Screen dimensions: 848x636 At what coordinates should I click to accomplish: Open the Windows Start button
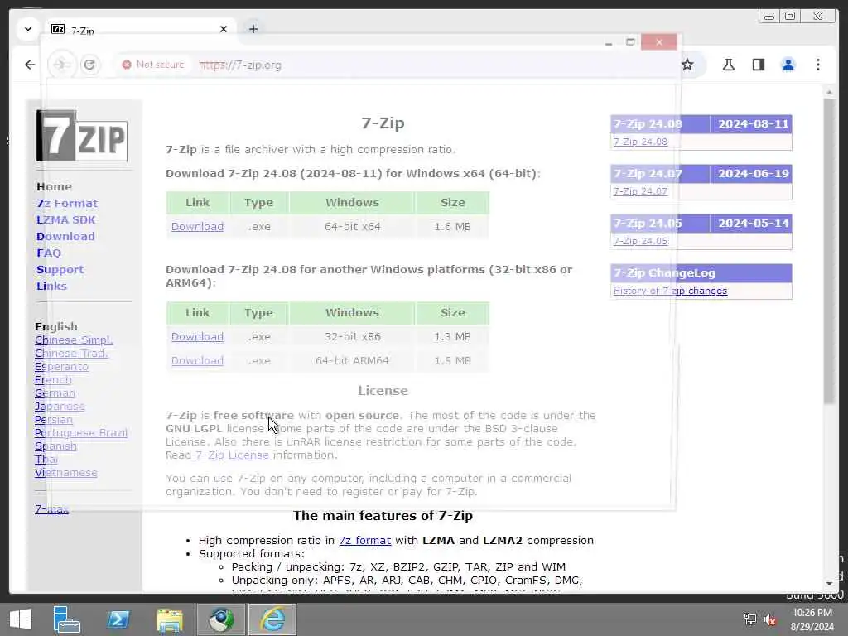pyautogui.click(x=21, y=619)
